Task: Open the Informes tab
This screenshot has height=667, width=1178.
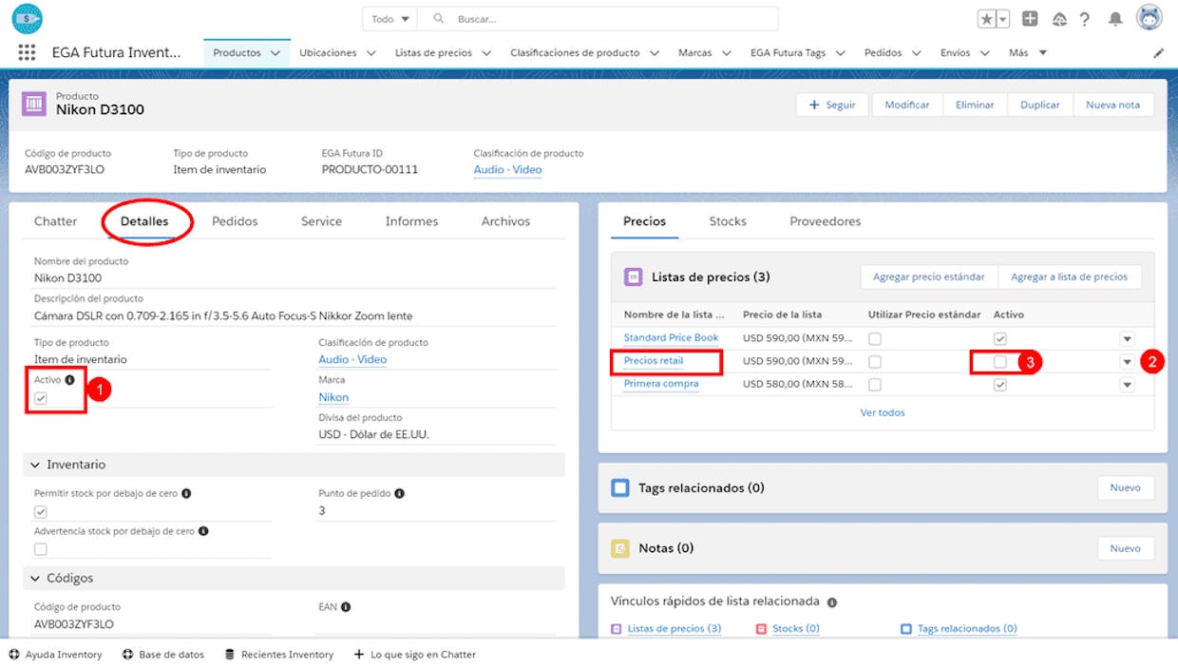Action: tap(411, 221)
